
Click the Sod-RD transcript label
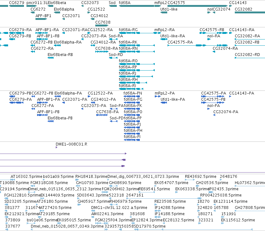point(116,55)
